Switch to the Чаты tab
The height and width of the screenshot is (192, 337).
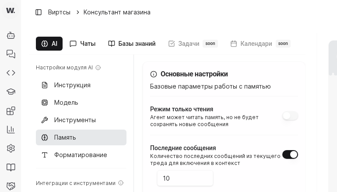click(x=83, y=44)
